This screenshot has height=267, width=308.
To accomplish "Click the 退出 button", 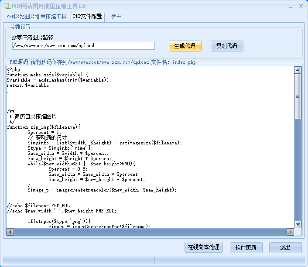I will (x=285, y=247).
